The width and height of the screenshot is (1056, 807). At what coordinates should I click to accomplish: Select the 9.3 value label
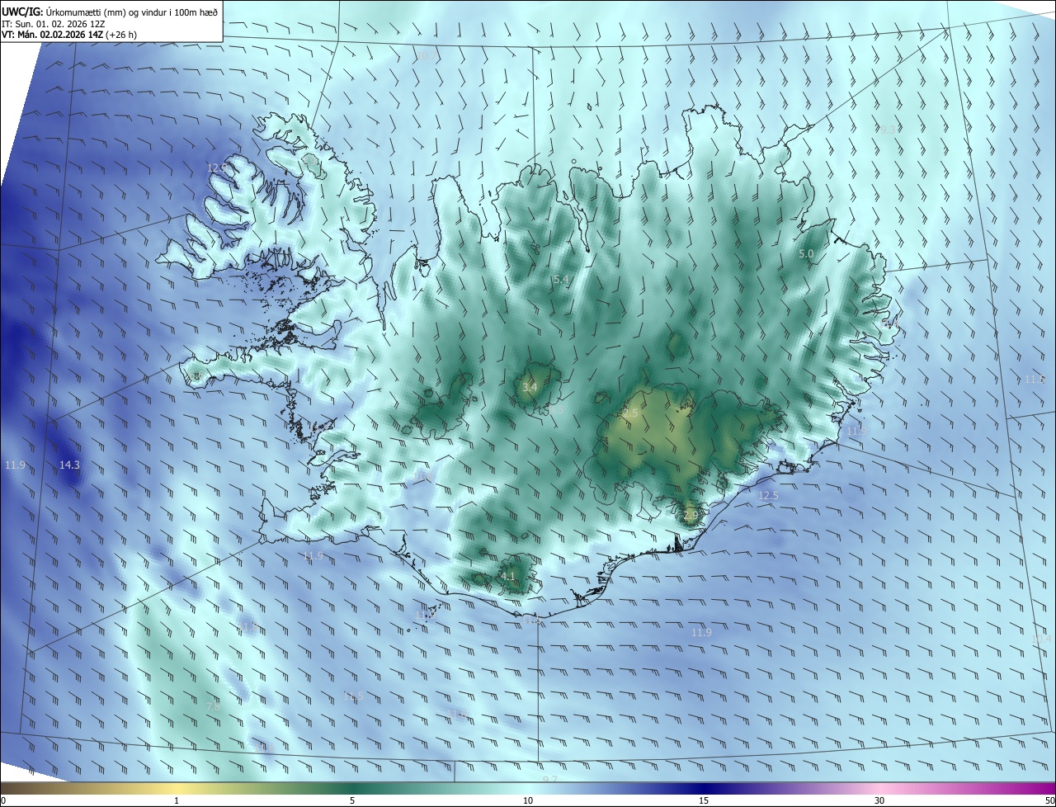887,130
